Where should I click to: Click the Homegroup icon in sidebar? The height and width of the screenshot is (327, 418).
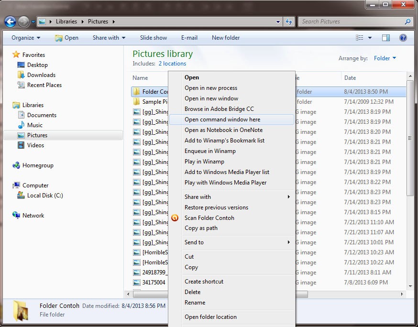(16, 165)
